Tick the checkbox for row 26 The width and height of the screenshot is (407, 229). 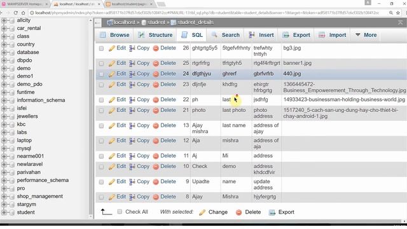[x=101, y=48]
